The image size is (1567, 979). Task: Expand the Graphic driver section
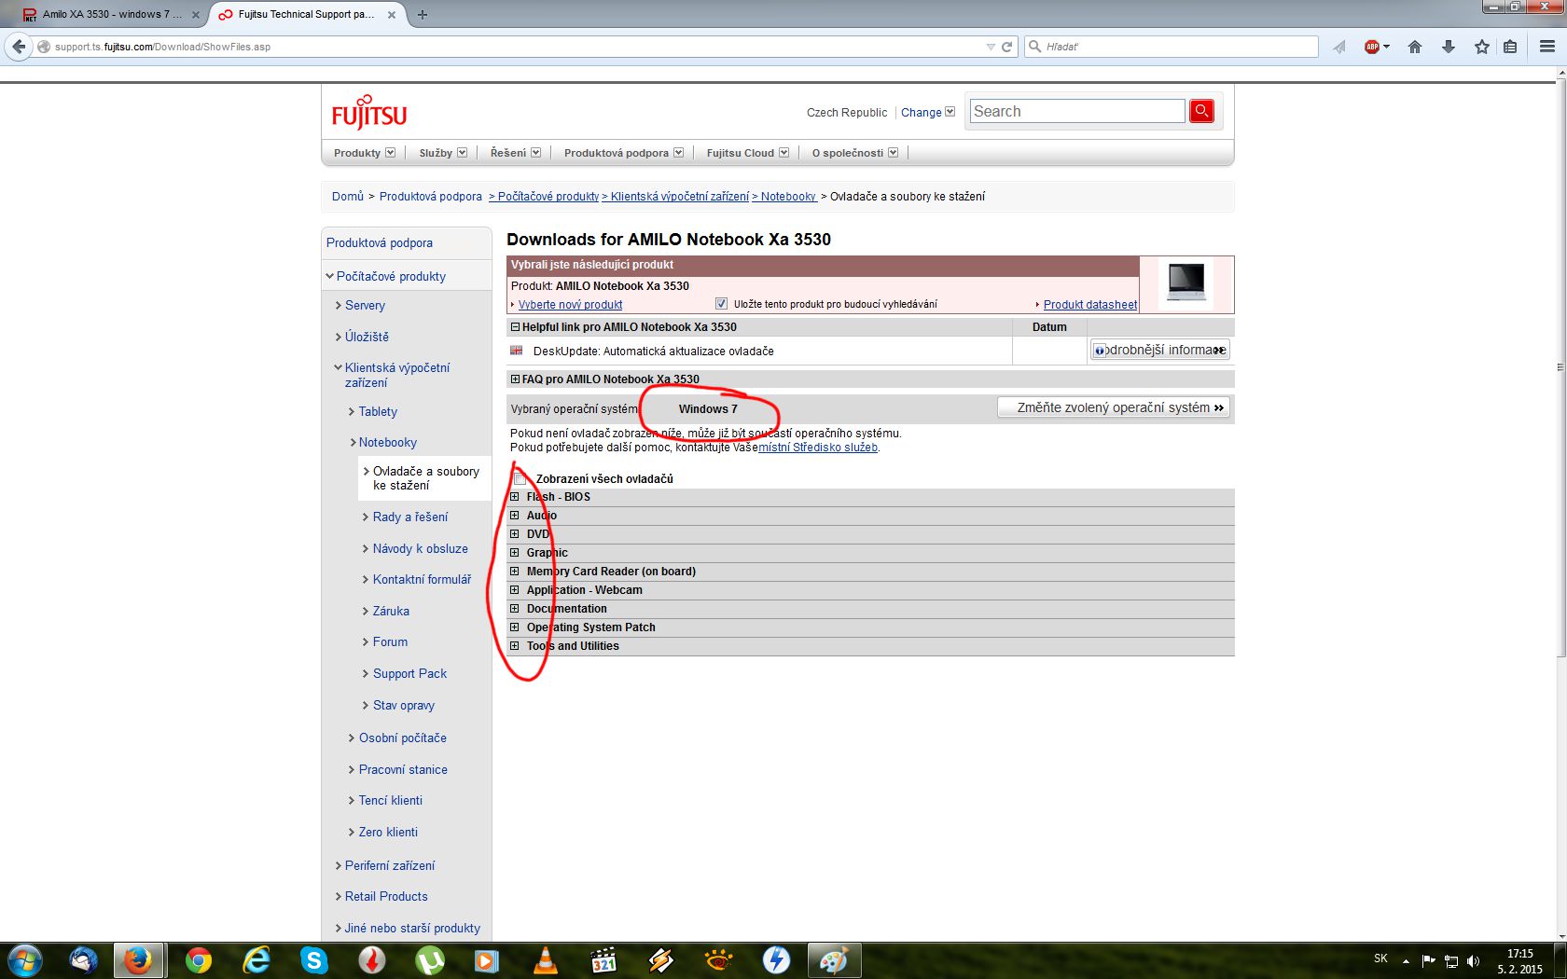[x=514, y=553]
